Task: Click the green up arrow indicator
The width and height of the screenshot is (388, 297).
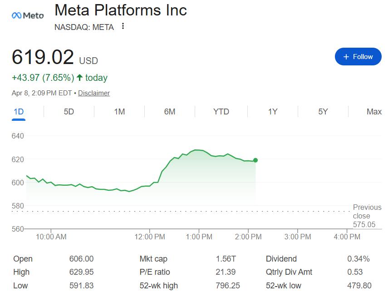Action: tap(79, 78)
